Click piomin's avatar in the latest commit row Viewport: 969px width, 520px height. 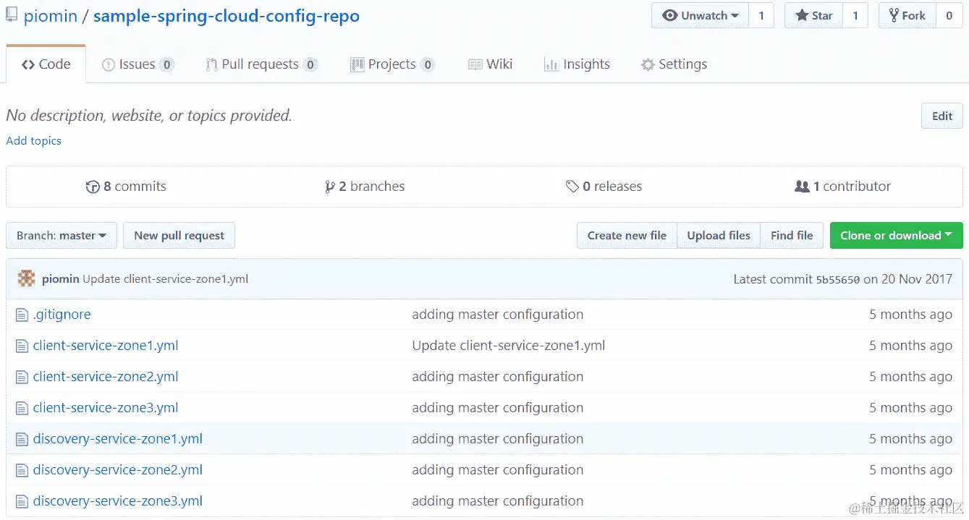tap(27, 279)
